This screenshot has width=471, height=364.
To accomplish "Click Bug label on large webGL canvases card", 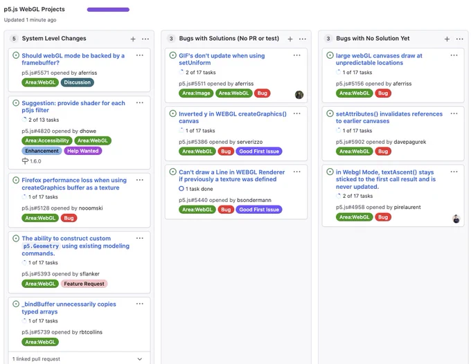I will [x=383, y=93].
